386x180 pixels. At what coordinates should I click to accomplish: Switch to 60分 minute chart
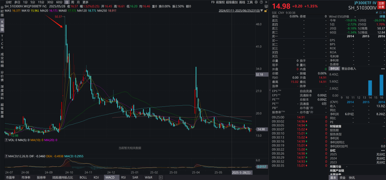[59, 2]
